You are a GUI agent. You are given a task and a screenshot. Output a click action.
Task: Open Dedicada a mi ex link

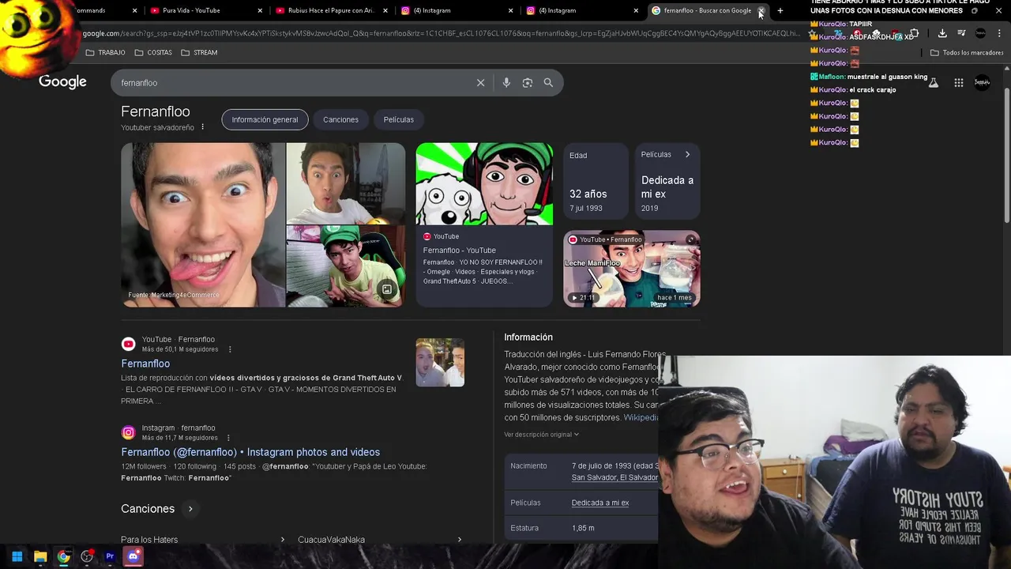coord(600,503)
